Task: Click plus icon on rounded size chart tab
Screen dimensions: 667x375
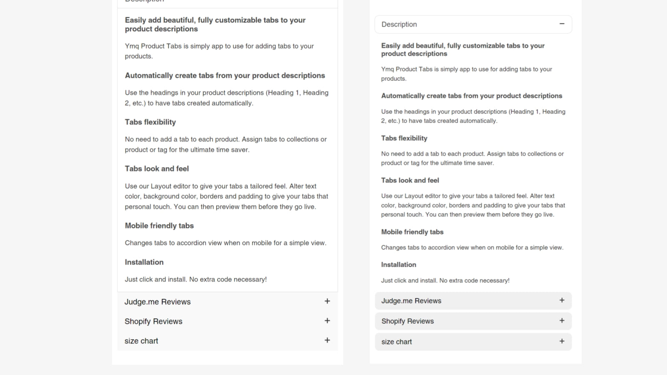Action: [x=562, y=341]
